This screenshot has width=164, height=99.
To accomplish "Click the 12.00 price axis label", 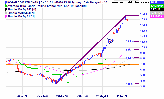I will click(144, 36).
